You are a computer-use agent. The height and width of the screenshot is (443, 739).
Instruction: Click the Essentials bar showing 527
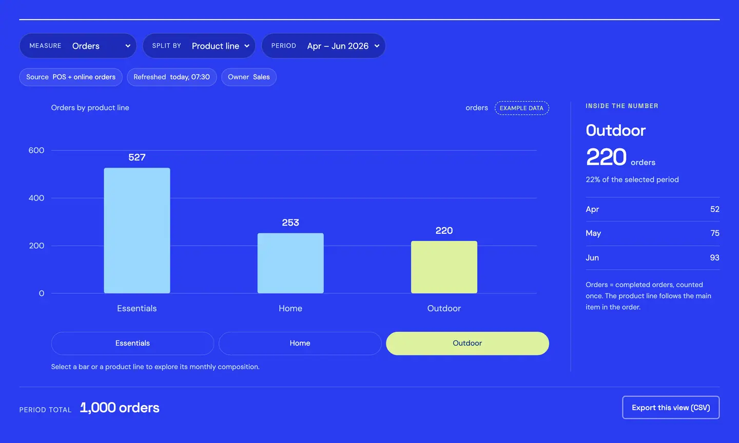point(137,231)
